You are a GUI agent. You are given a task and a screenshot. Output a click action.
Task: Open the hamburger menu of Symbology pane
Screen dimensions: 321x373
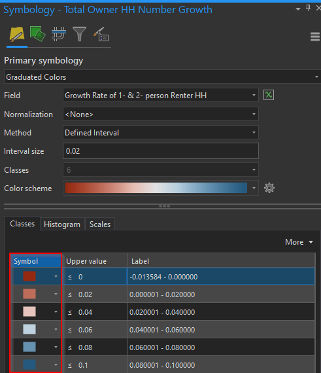point(315,37)
